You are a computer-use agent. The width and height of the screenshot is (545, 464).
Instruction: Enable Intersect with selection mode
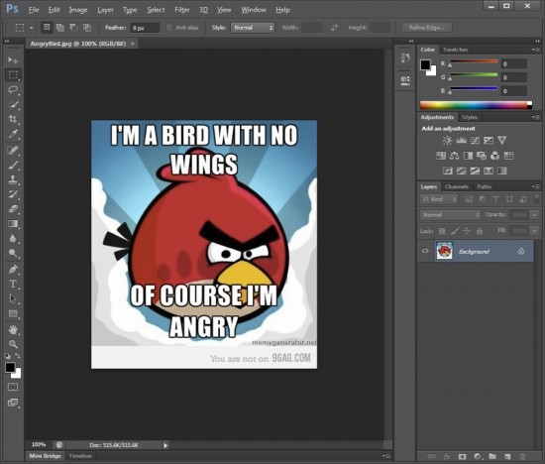[87, 28]
